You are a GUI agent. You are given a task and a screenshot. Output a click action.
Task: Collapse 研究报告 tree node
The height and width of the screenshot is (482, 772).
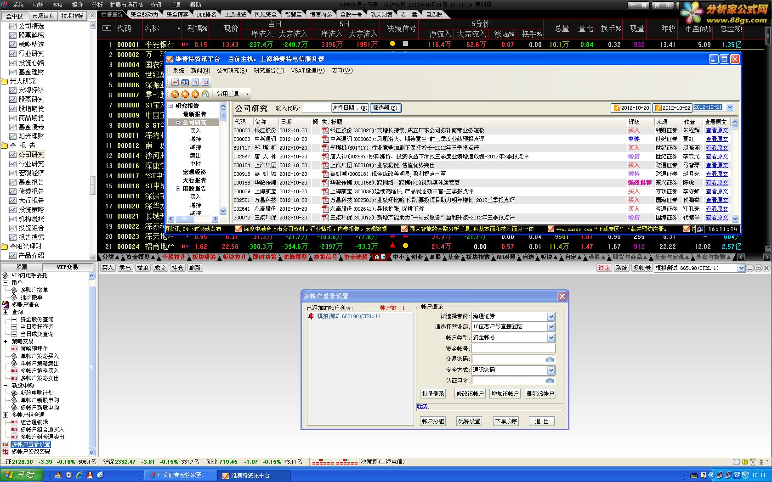[171, 106]
